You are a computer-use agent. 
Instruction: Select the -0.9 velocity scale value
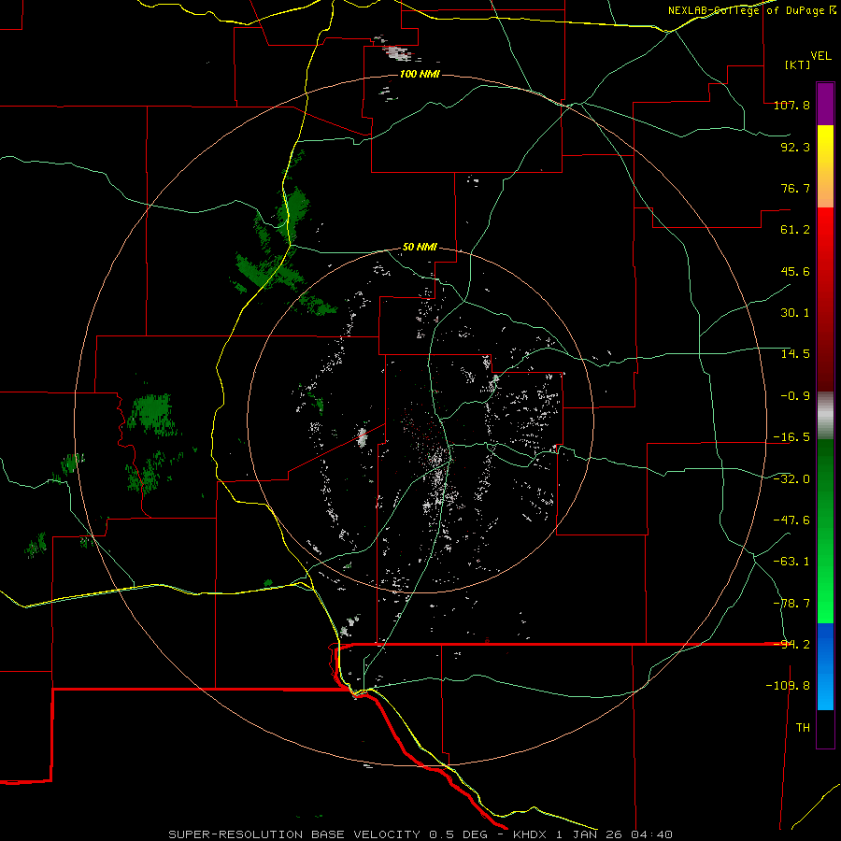point(795,396)
